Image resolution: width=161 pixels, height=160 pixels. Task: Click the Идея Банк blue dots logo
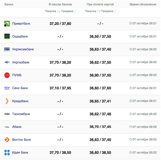7,153
